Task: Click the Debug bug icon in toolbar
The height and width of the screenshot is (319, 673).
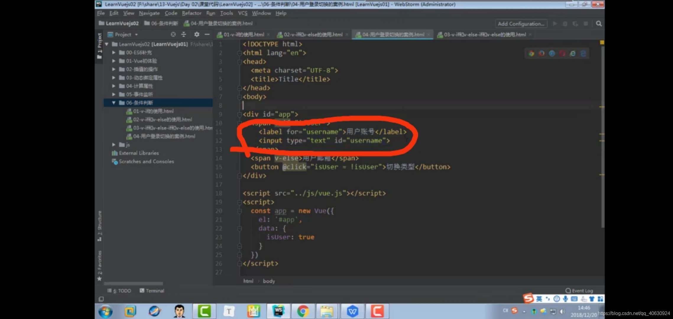Action: [x=565, y=24]
